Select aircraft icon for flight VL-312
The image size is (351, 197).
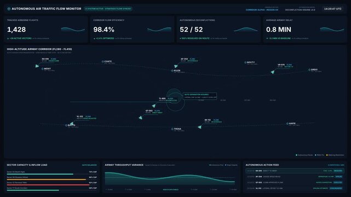click(x=71, y=123)
